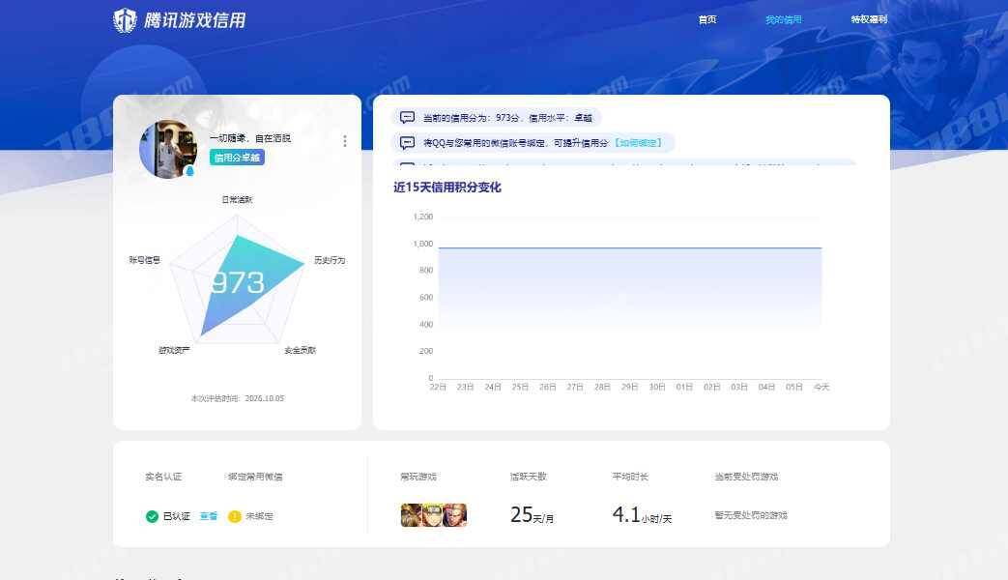Click the 未绑定 status text
1008x580 pixels.
click(x=259, y=516)
